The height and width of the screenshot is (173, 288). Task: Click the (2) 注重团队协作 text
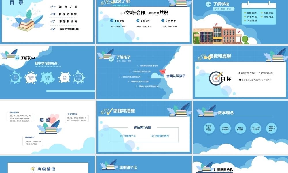coord(160,136)
